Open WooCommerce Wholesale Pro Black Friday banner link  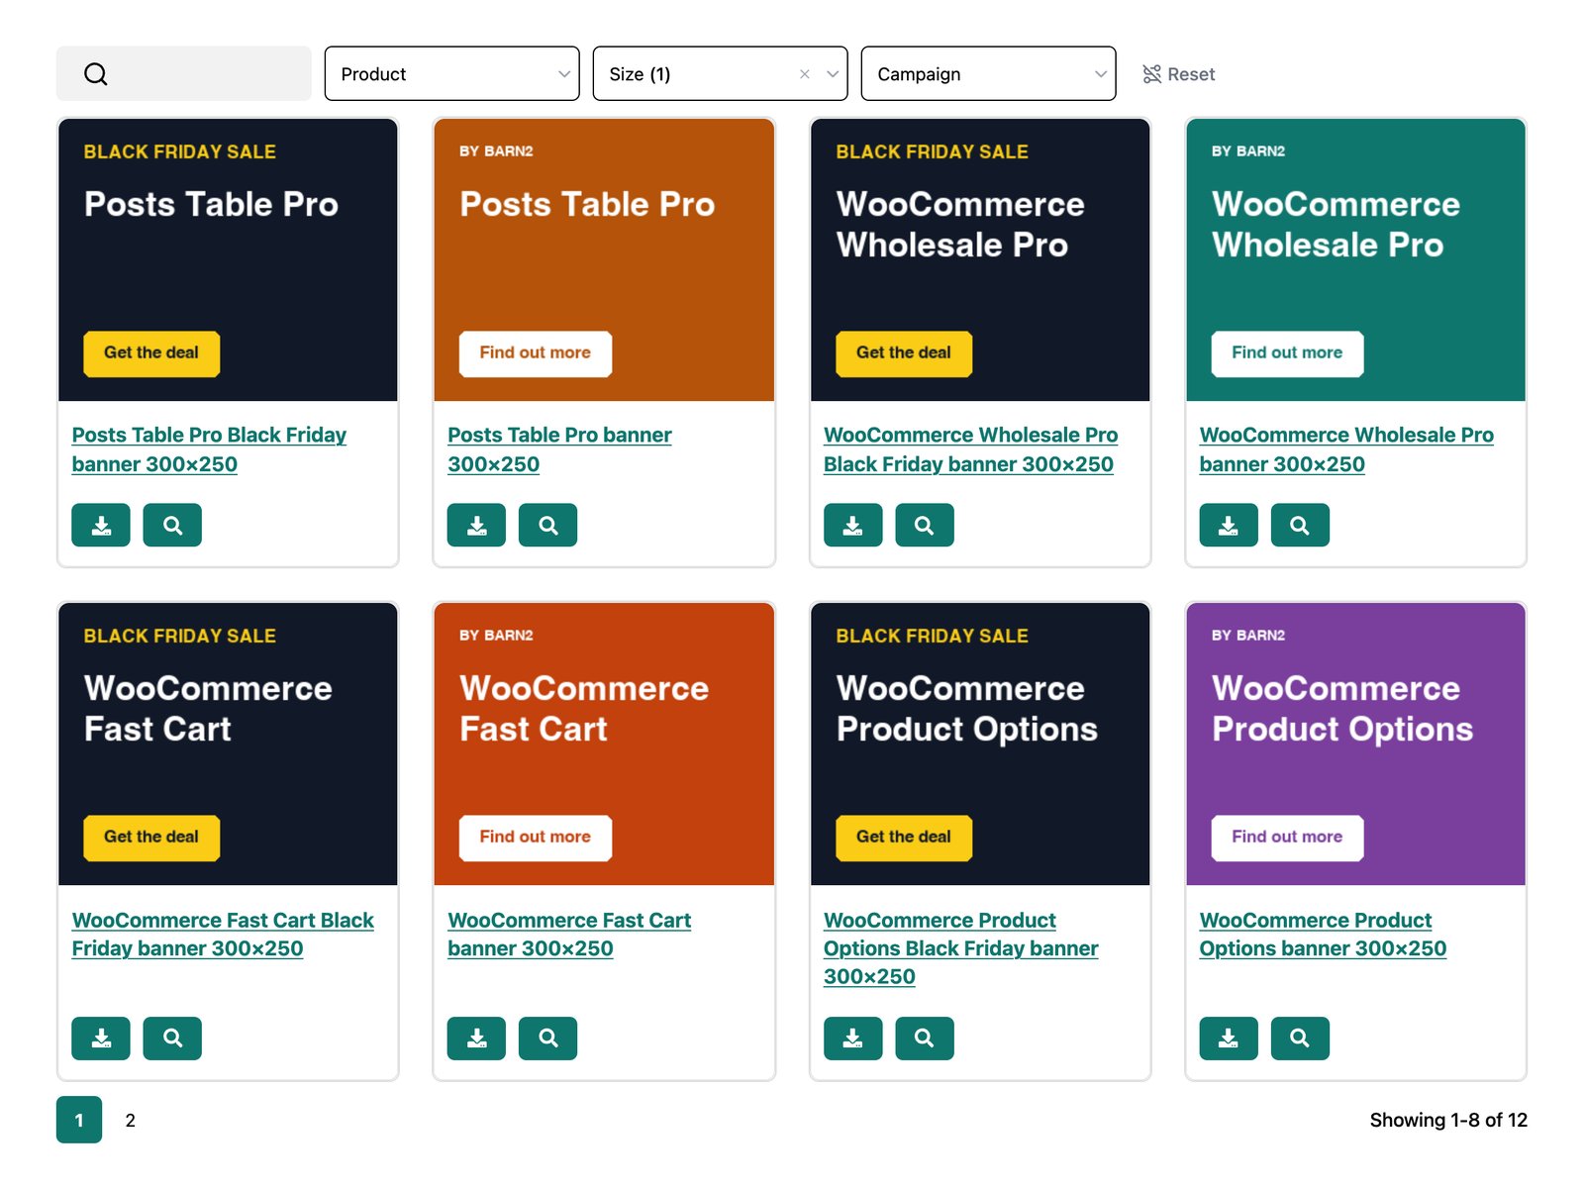pyautogui.click(x=970, y=449)
